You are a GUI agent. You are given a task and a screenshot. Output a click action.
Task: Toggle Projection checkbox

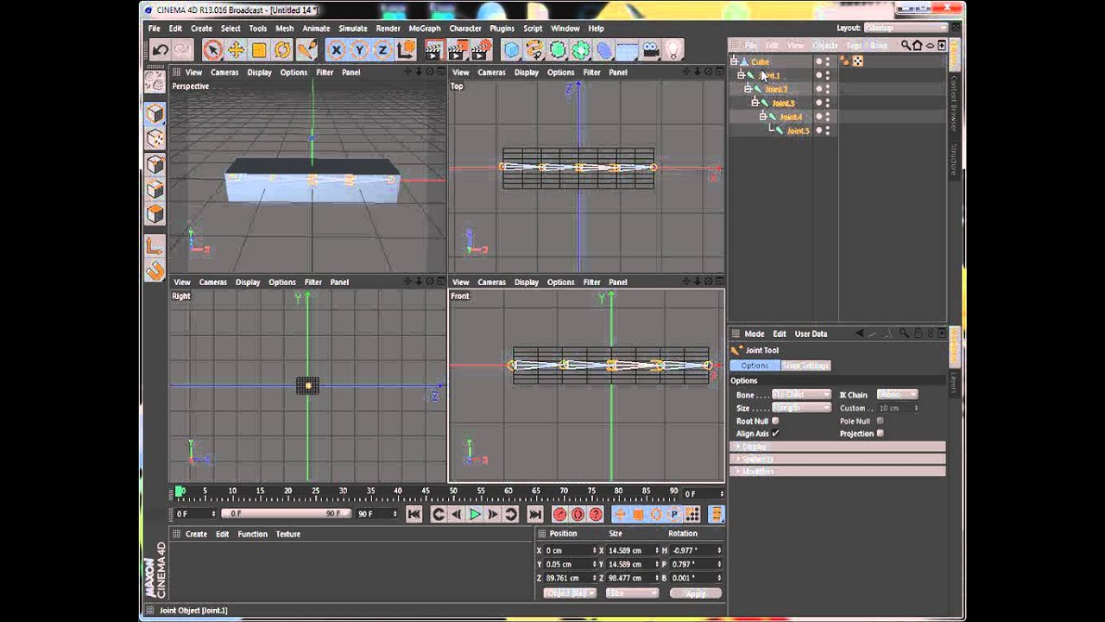(x=880, y=434)
